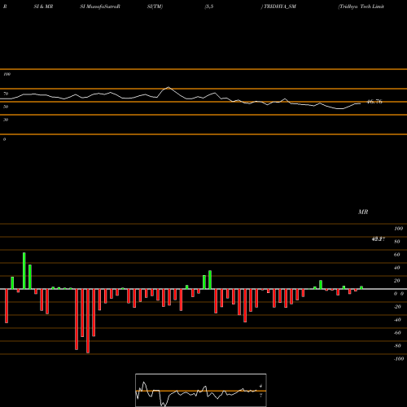Click the 60 label on MR axis
The width and height of the screenshot is (407, 407).
pyautogui.click(x=397, y=255)
